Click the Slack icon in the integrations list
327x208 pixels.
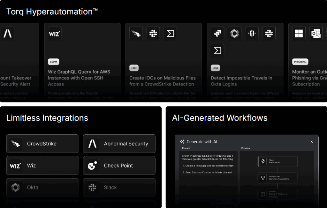[x=92, y=187]
